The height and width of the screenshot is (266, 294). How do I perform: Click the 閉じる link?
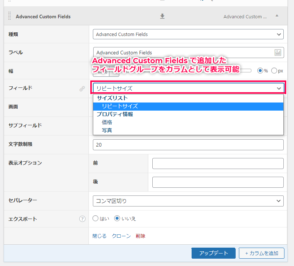tap(99, 236)
